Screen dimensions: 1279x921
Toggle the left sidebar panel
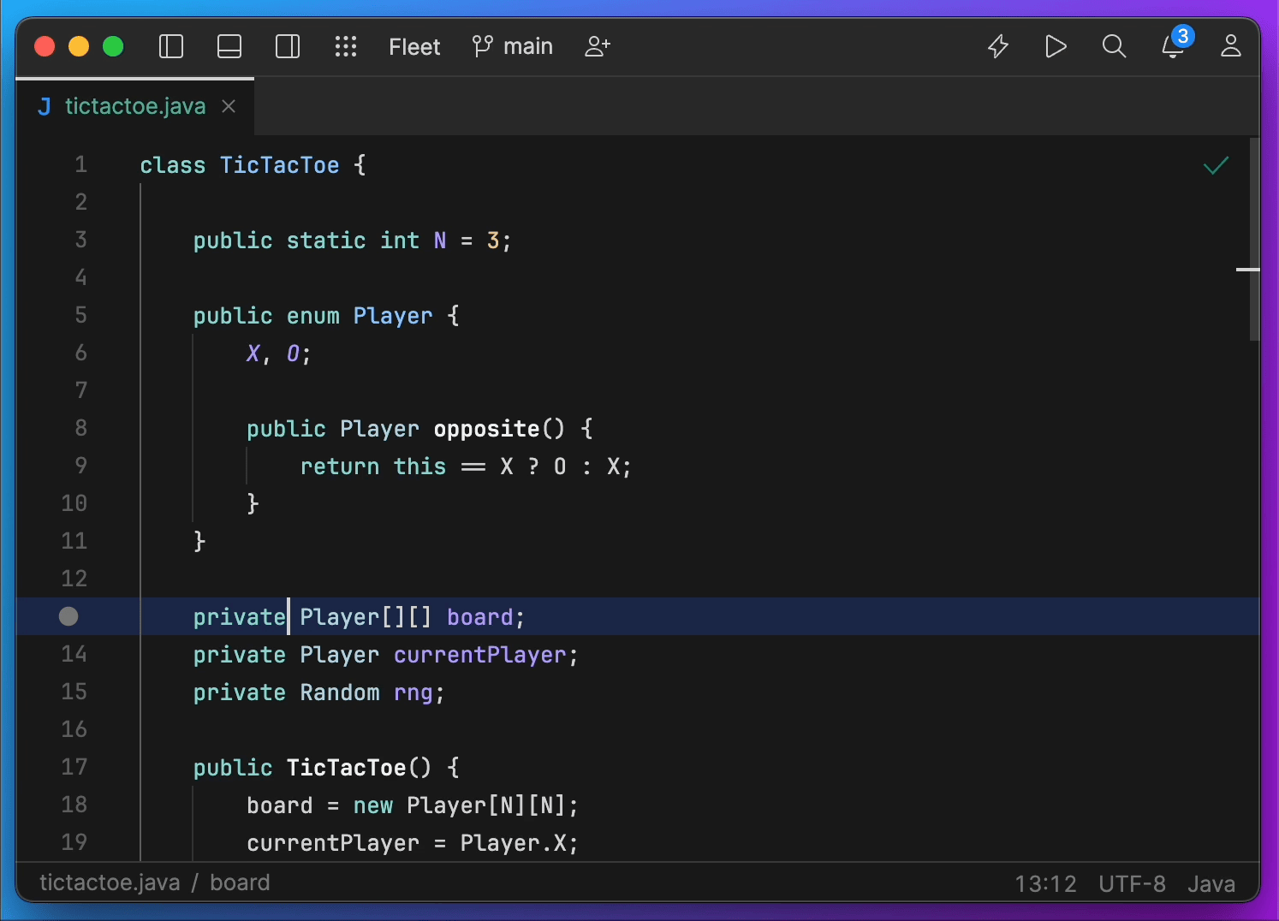coord(171,46)
